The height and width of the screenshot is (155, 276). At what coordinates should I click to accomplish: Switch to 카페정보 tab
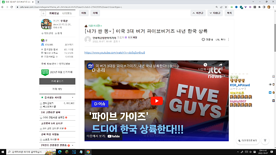54,13
